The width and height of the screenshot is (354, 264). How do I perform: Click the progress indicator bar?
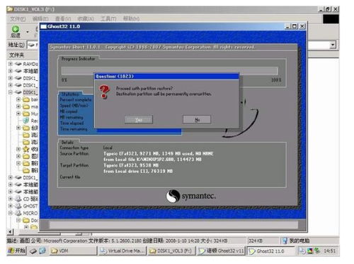(170, 70)
